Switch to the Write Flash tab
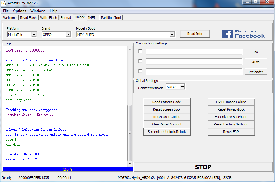 pos(49,18)
